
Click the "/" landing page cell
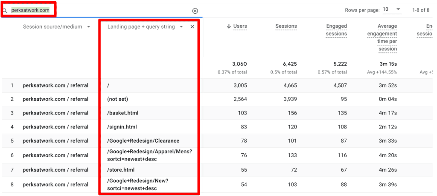(108, 85)
